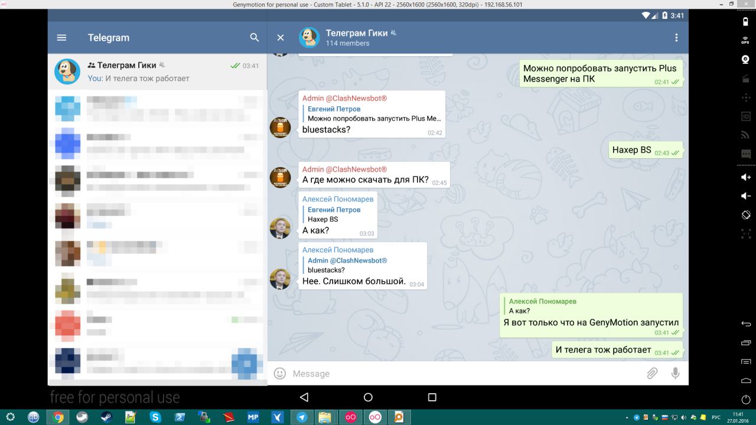This screenshot has height=425, width=756.
Task: Select the 'Нее. Слишком большой.' message
Action: click(363, 266)
